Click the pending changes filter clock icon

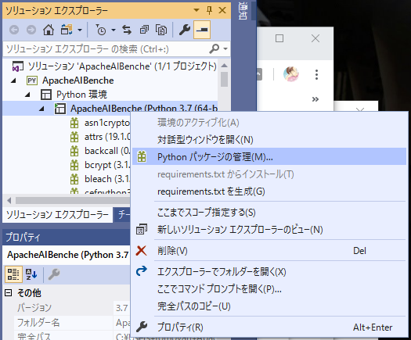click(x=100, y=30)
